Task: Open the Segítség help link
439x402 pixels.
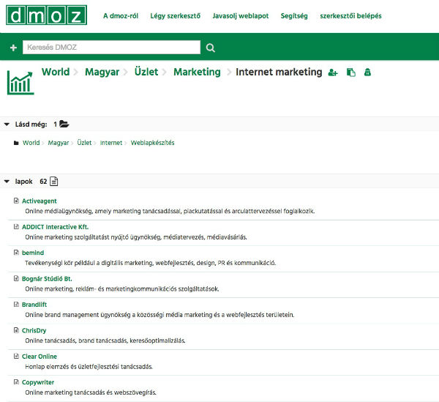Action: click(x=294, y=16)
